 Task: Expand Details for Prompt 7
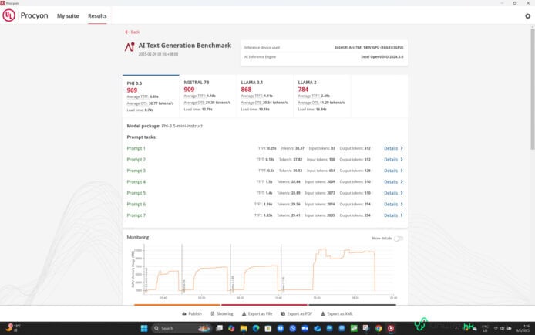(x=392, y=215)
